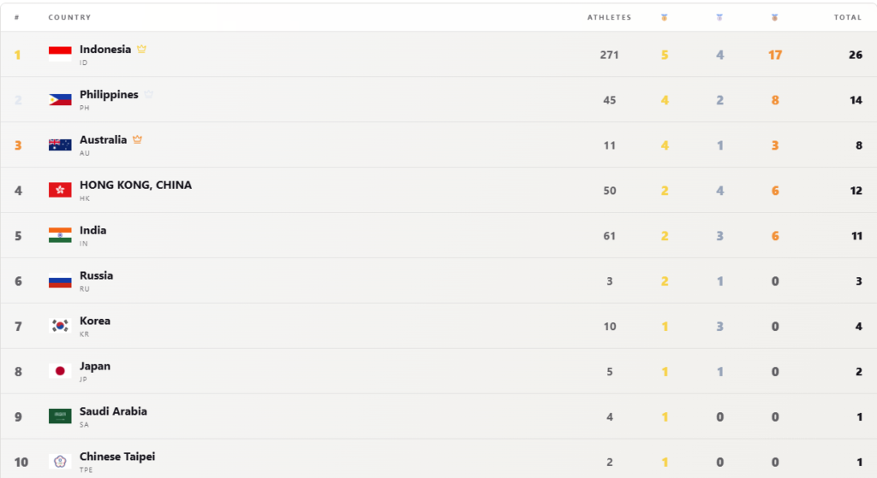The image size is (877, 478).
Task: Click the Indonesia flag icon
Action: pyautogui.click(x=60, y=54)
